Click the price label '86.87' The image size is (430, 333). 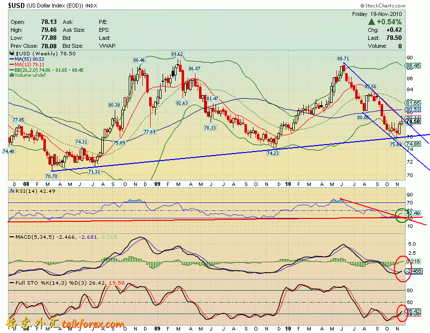point(194,68)
